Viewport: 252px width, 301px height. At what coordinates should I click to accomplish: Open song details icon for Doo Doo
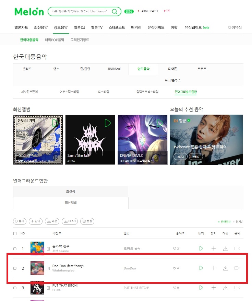[x=48, y=268]
